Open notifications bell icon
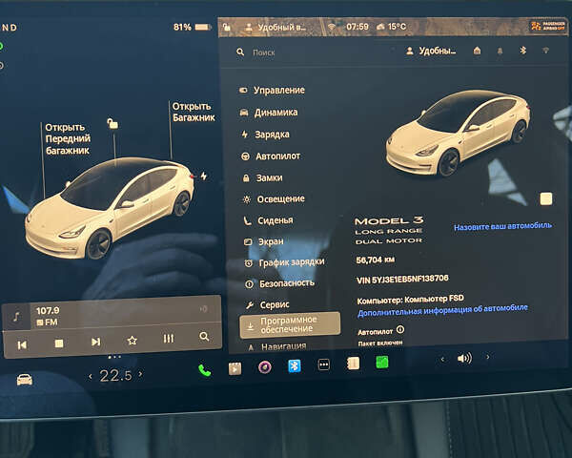Image resolution: width=572 pixels, height=458 pixels. pyautogui.click(x=500, y=51)
